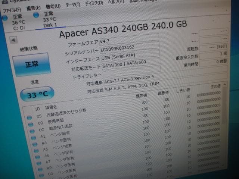
Task: Click the status orb of attribute A6
Action: pos(37,157)
